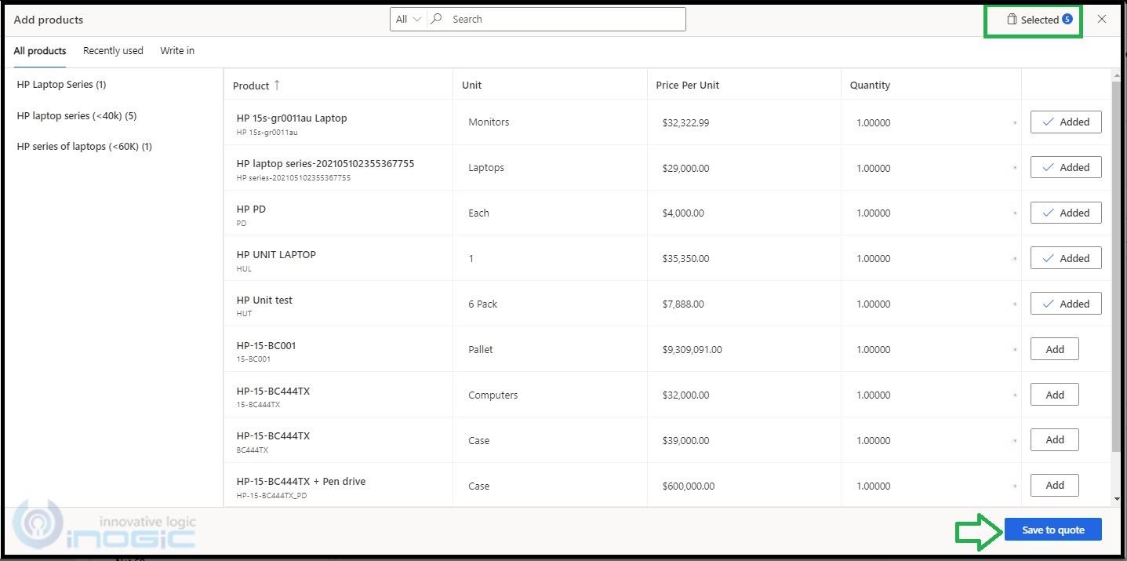Screen dimensions: 1127x561
Task: Toggle Added button for HP Unit test
Action: pyautogui.click(x=1065, y=304)
